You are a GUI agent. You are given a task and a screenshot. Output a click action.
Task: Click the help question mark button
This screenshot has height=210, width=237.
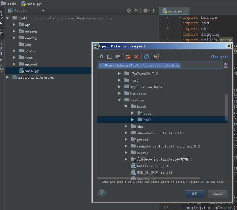(x=102, y=193)
